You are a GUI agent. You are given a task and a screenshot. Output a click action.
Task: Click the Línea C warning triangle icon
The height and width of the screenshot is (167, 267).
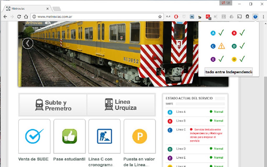click(x=221, y=46)
